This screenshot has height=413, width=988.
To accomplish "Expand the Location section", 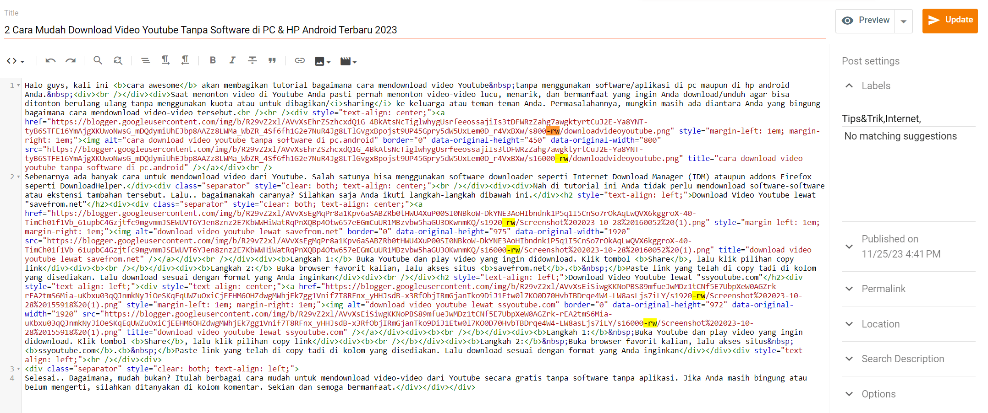I will tap(849, 324).
